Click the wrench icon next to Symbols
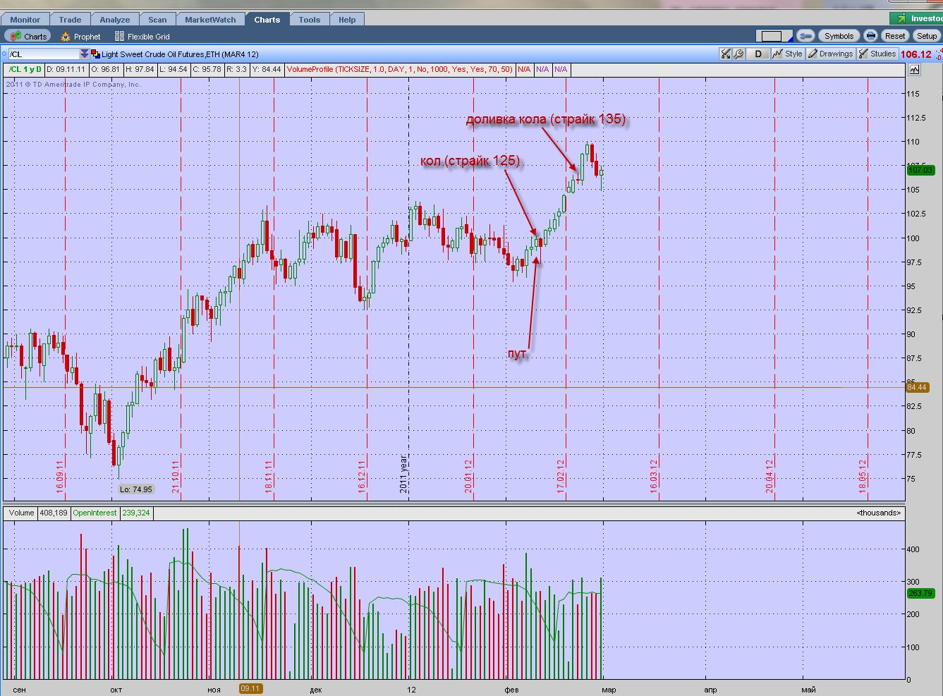Image resolution: width=943 pixels, height=696 pixels. pos(805,36)
